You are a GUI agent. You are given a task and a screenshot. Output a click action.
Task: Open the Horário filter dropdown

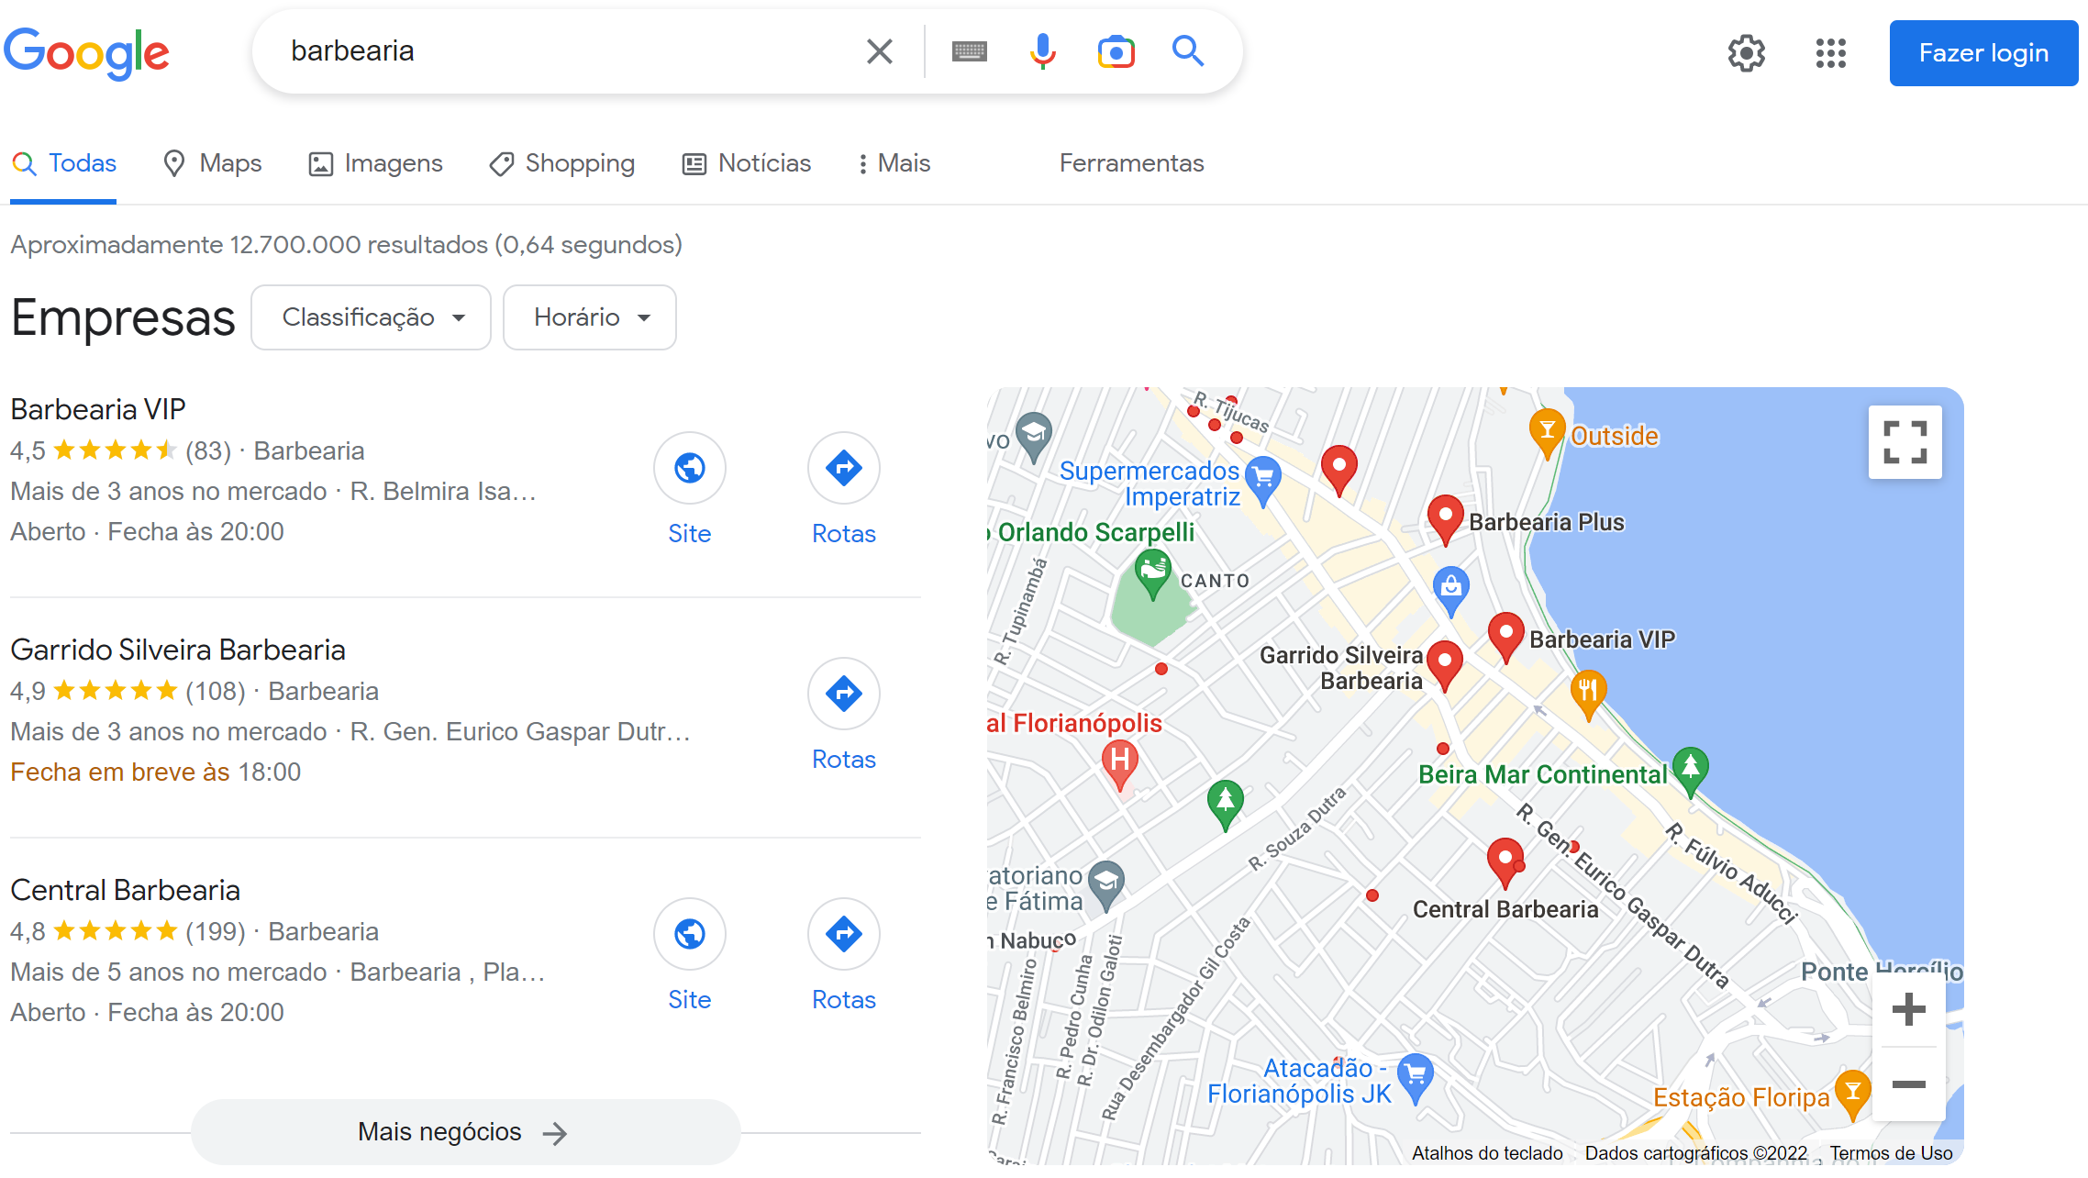click(x=589, y=317)
